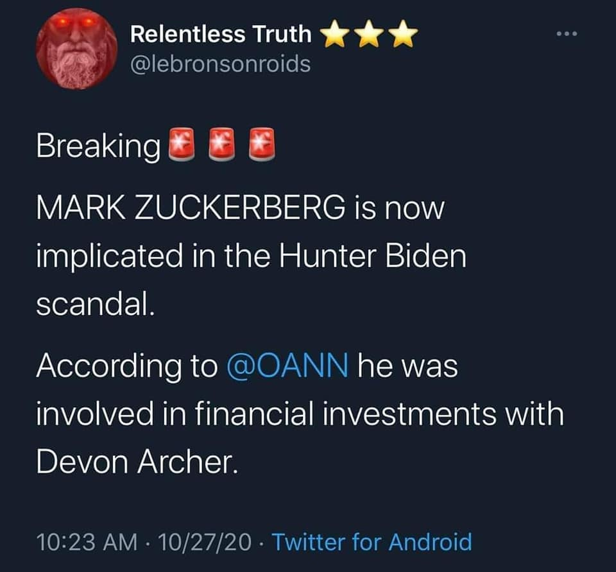The image size is (616, 572).
Task: Click the middle gold star beside the name
Action: [x=369, y=35]
